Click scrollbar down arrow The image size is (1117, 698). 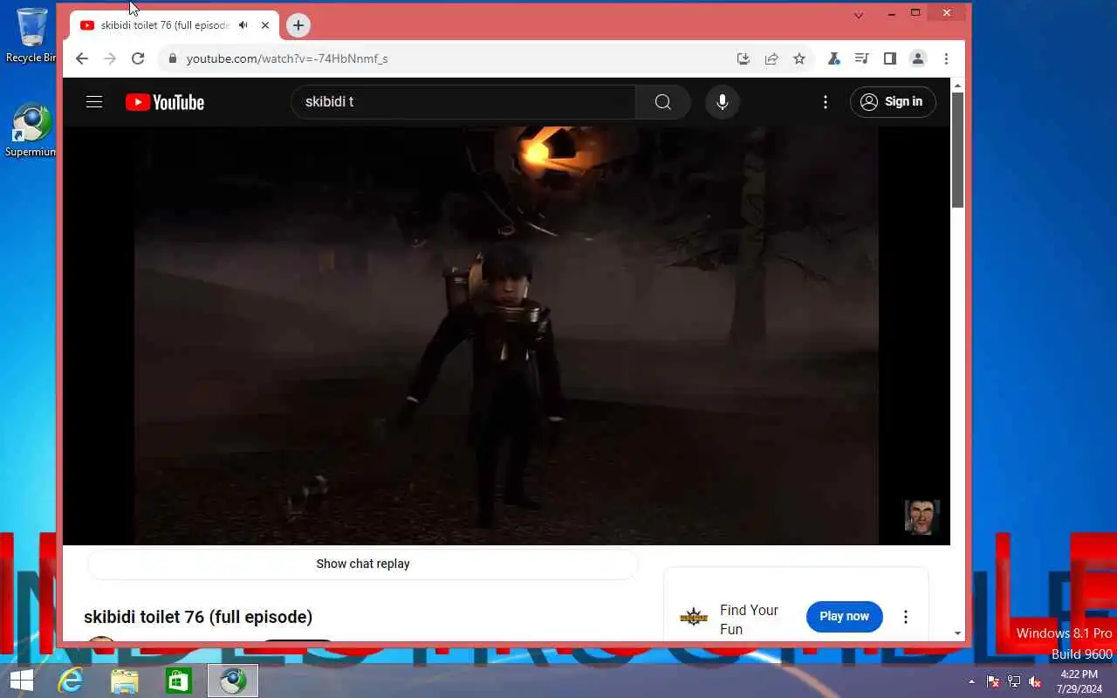pos(957,633)
